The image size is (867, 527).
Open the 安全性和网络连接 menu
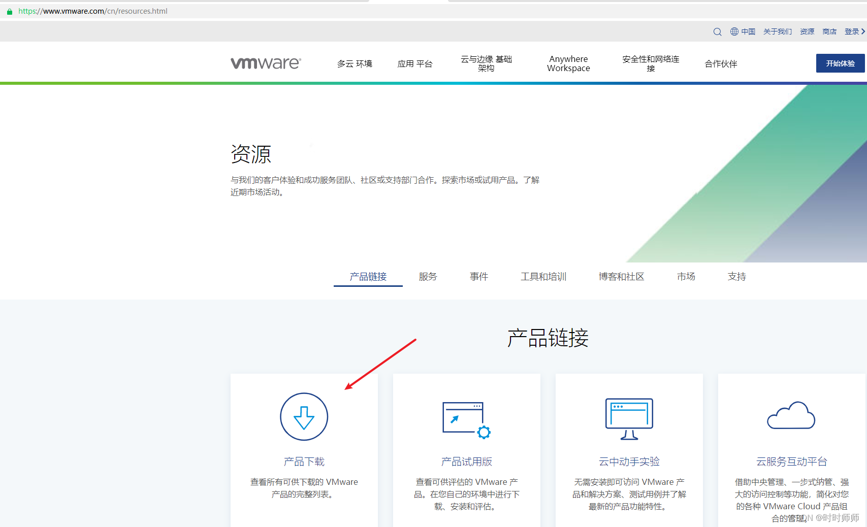pos(651,63)
